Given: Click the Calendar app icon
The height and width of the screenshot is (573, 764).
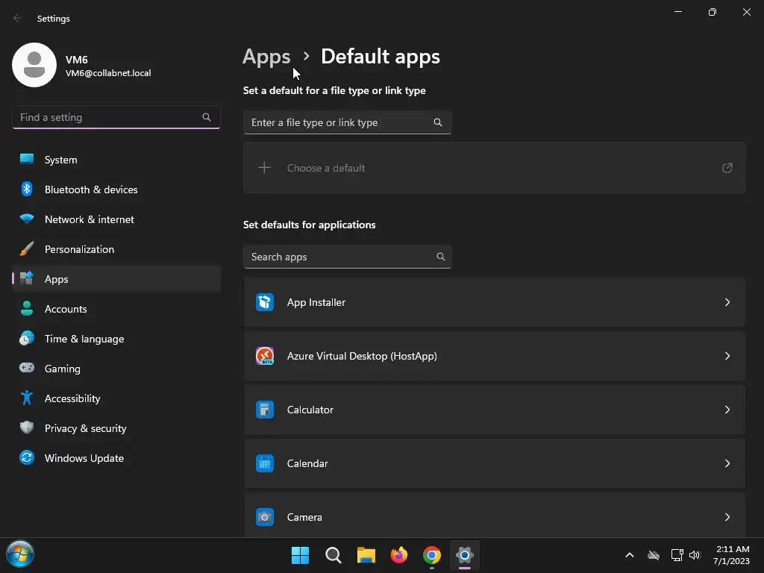Looking at the screenshot, I should coord(265,463).
